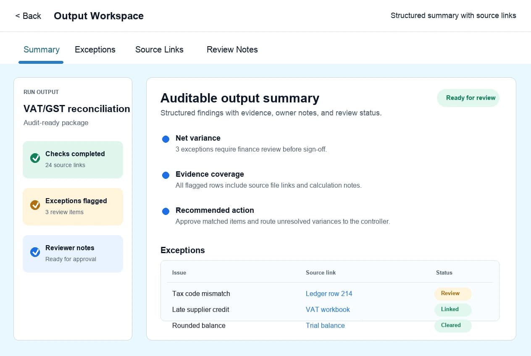Screen dimensions: 531x356
Task: Click the Cleared status badge
Action: tap(453, 325)
